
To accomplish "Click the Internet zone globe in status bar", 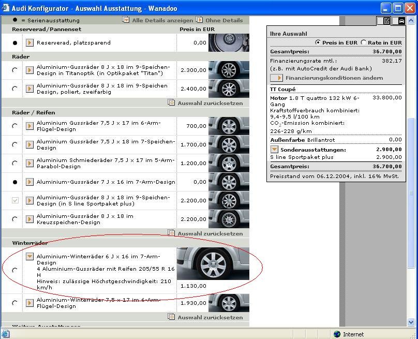I will coord(337,334).
